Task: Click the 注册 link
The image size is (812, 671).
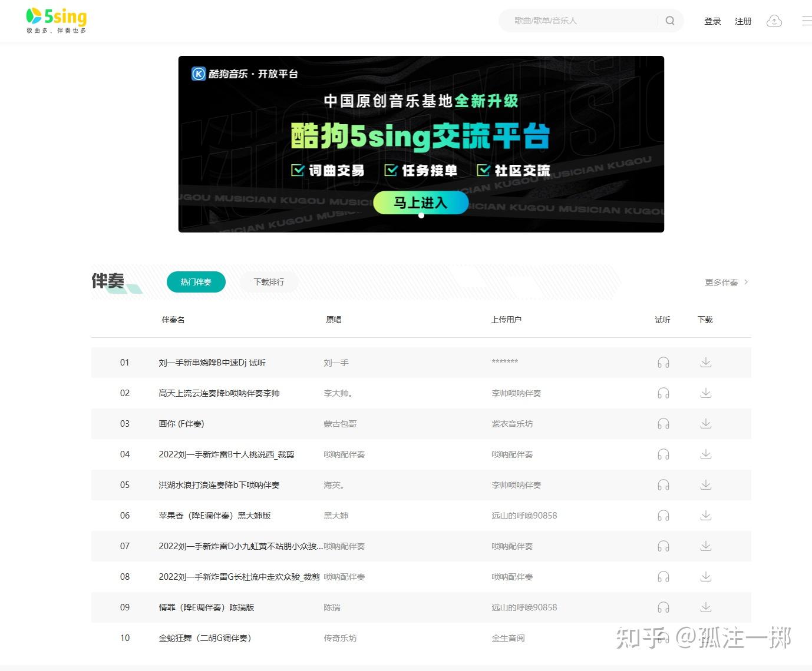Action: point(743,21)
